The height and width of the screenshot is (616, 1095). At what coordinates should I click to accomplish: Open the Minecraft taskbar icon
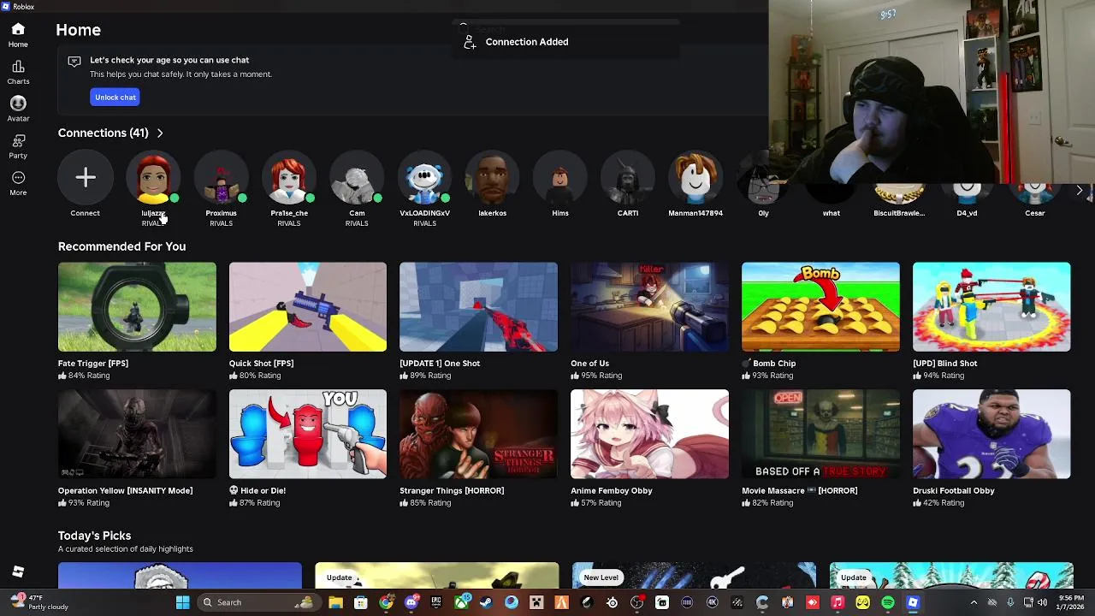tap(537, 602)
